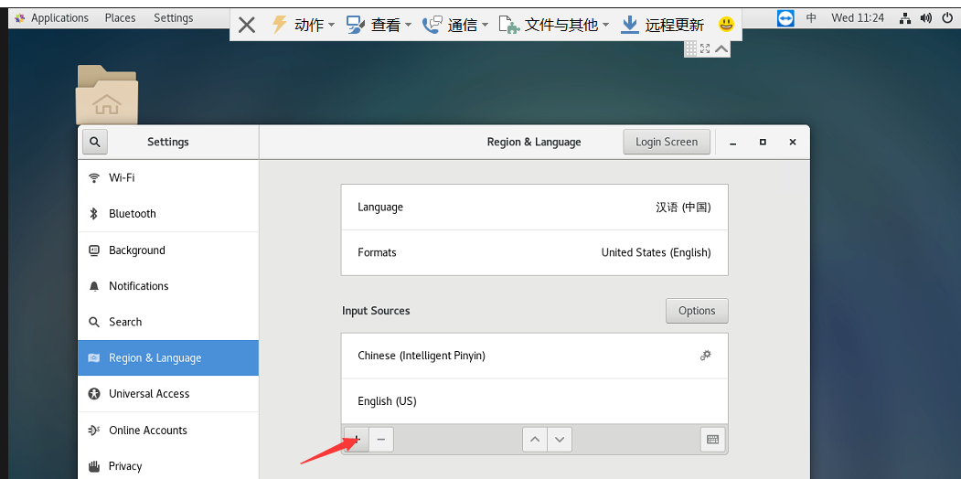Collapse remote toolbar with up chevron
961x479 pixels.
pyautogui.click(x=722, y=48)
